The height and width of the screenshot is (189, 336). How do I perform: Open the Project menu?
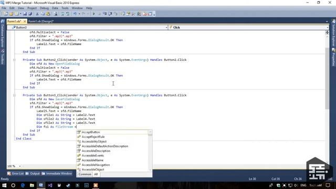32,8
